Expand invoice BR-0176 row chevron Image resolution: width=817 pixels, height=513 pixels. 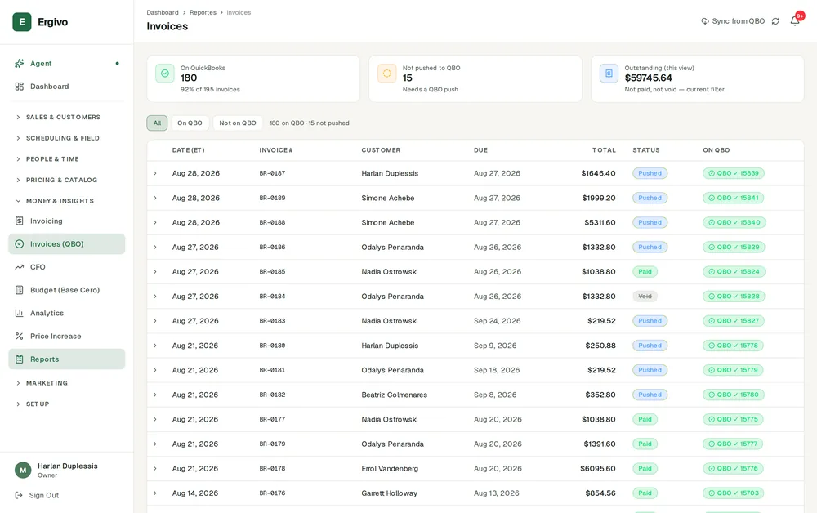[x=154, y=493]
